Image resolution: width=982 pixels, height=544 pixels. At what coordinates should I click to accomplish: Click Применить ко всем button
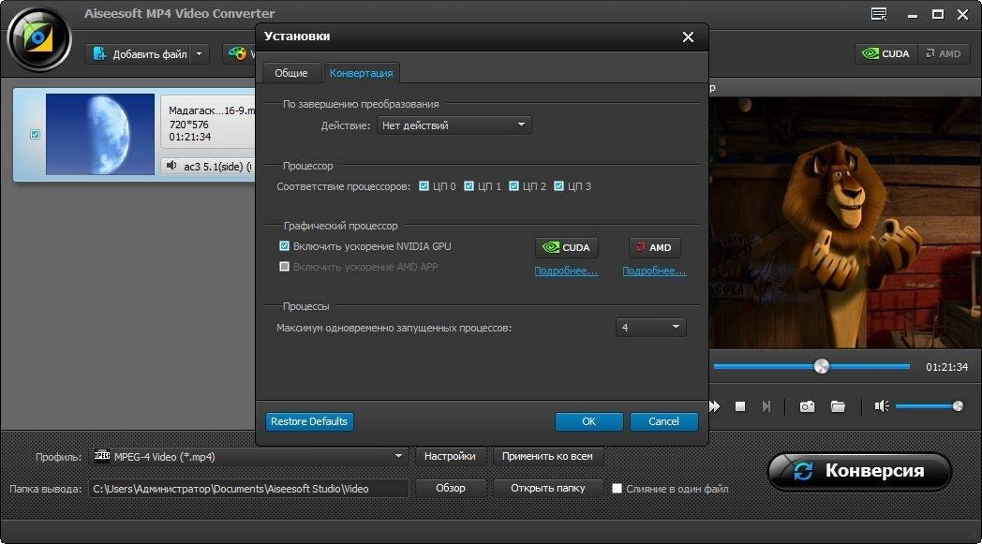547,456
